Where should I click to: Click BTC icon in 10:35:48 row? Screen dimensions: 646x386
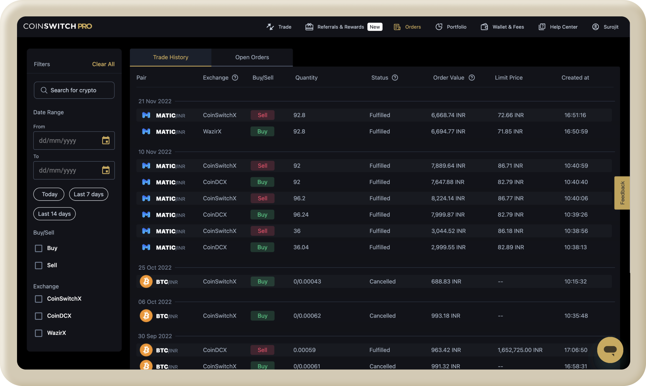(146, 316)
